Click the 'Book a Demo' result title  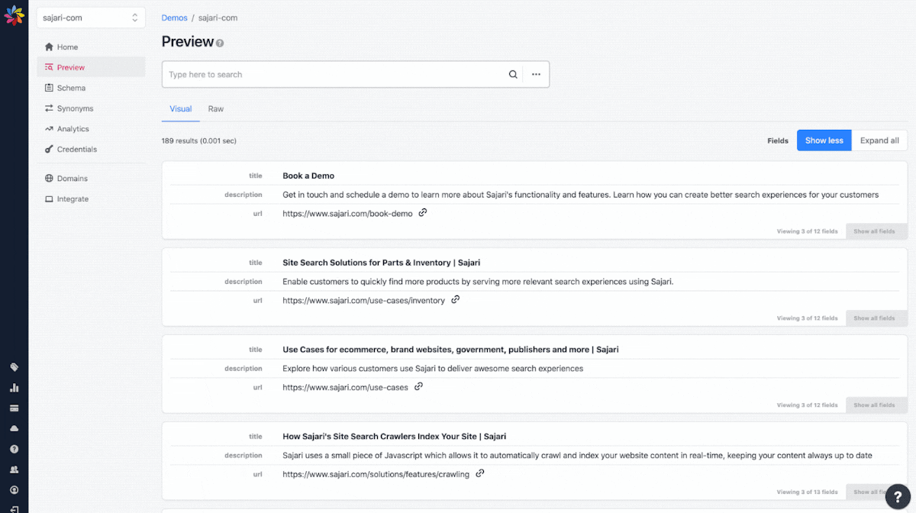308,176
